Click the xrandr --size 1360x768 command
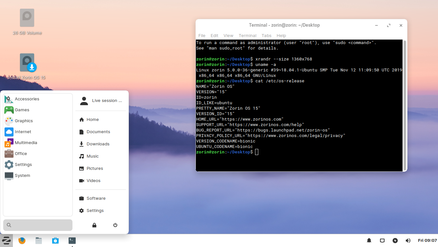 (x=283, y=59)
